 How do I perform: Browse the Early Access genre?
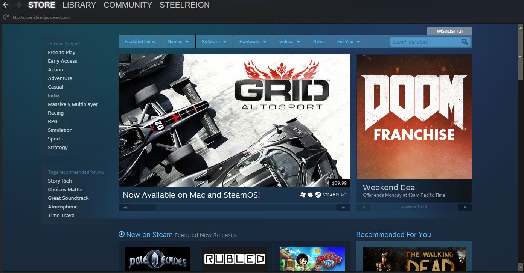click(62, 61)
